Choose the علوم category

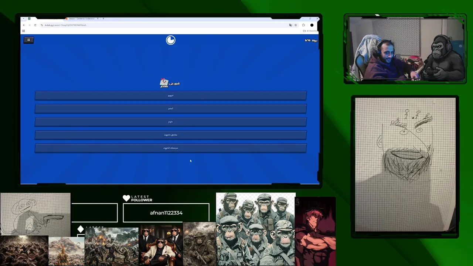[171, 122]
